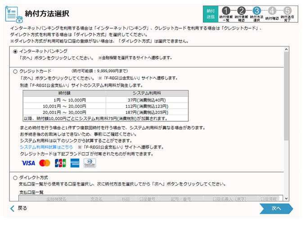306x234 pixels.
Task: Go to step 2 納付情報確認
Action: (x=241, y=10)
